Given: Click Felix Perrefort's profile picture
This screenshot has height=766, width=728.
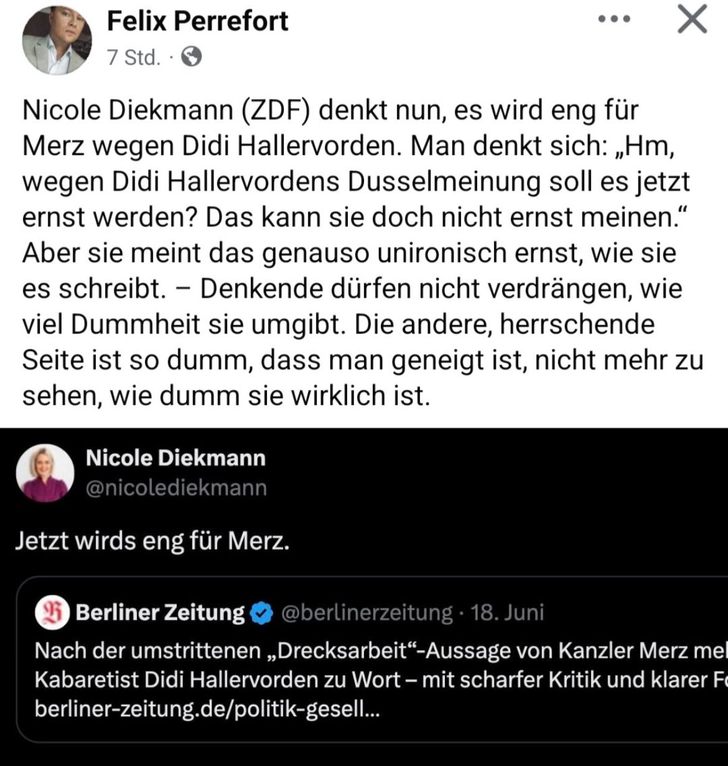Looking at the screenshot, I should pos(57,42).
